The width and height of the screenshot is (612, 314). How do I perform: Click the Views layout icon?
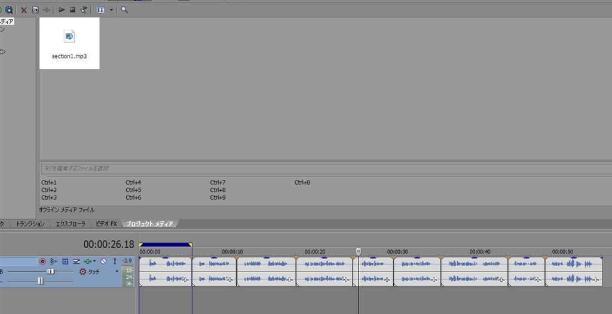[100, 10]
